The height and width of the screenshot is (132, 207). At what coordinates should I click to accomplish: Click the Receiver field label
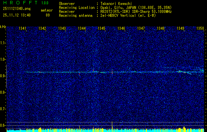(67, 12)
